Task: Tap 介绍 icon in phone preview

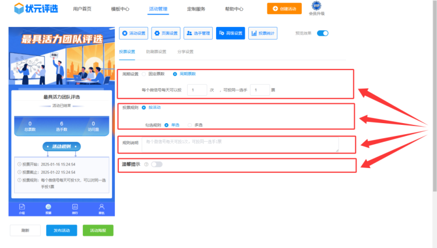Action: pos(22,207)
